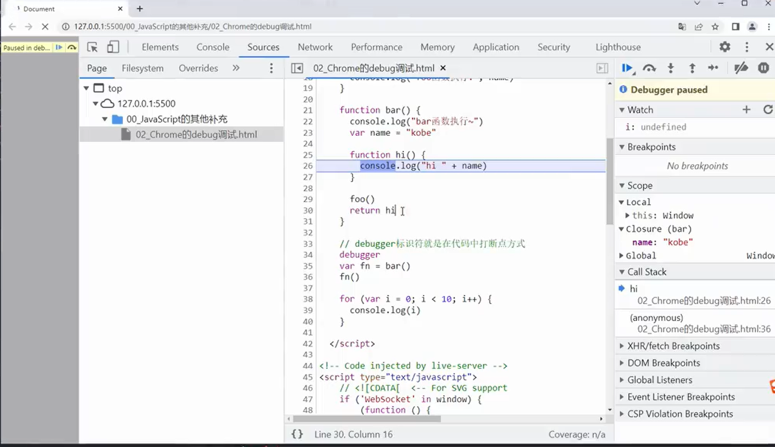Collapse the Watch section

coord(622,110)
